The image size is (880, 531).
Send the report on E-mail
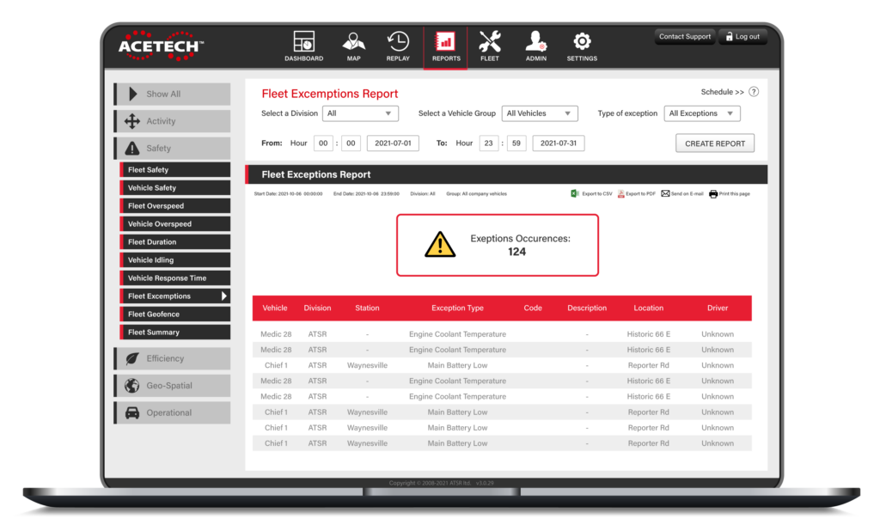pyautogui.click(x=679, y=193)
